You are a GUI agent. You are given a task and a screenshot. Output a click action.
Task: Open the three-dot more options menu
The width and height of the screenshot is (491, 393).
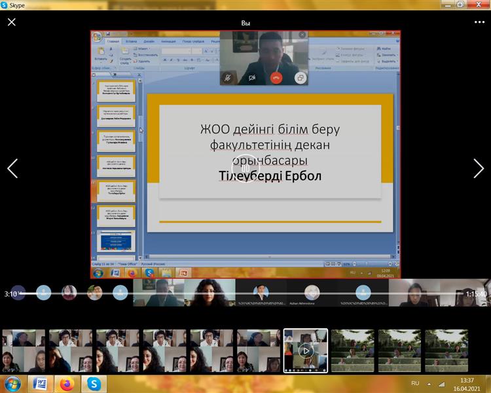[x=479, y=22]
